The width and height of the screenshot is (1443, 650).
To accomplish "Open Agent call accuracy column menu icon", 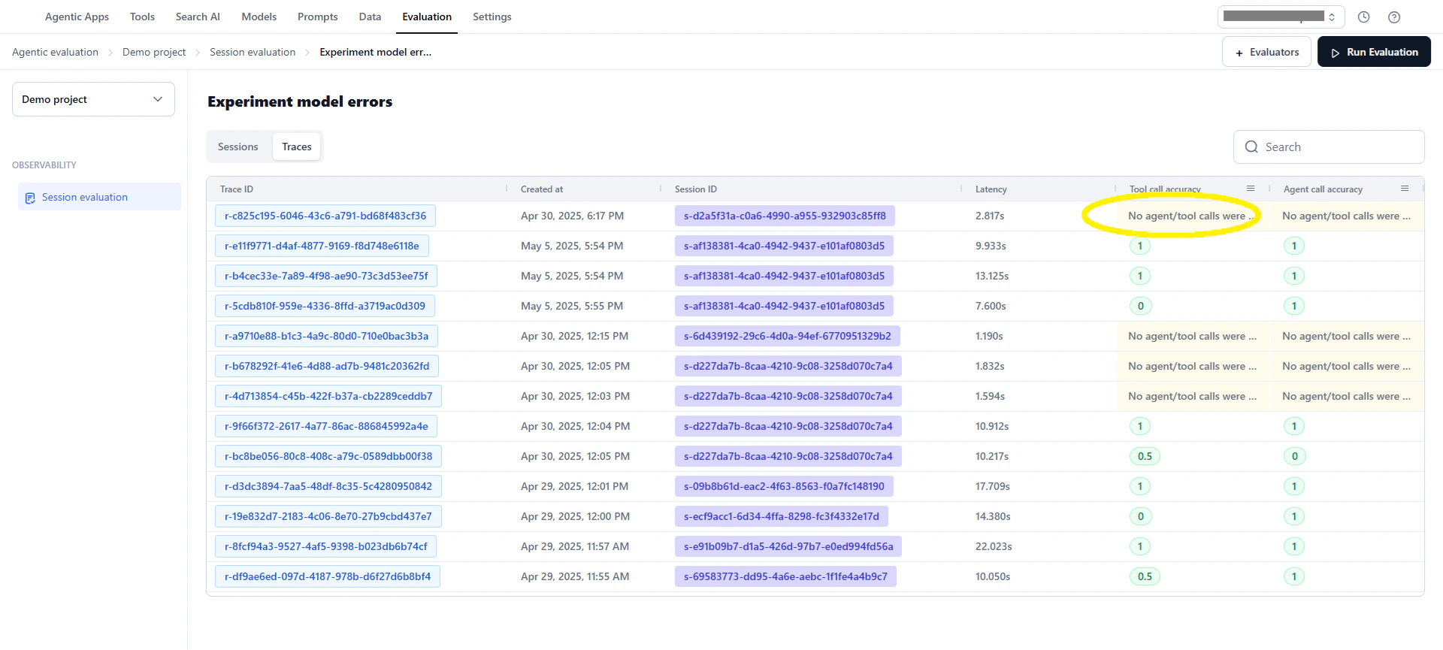I will click(1405, 189).
